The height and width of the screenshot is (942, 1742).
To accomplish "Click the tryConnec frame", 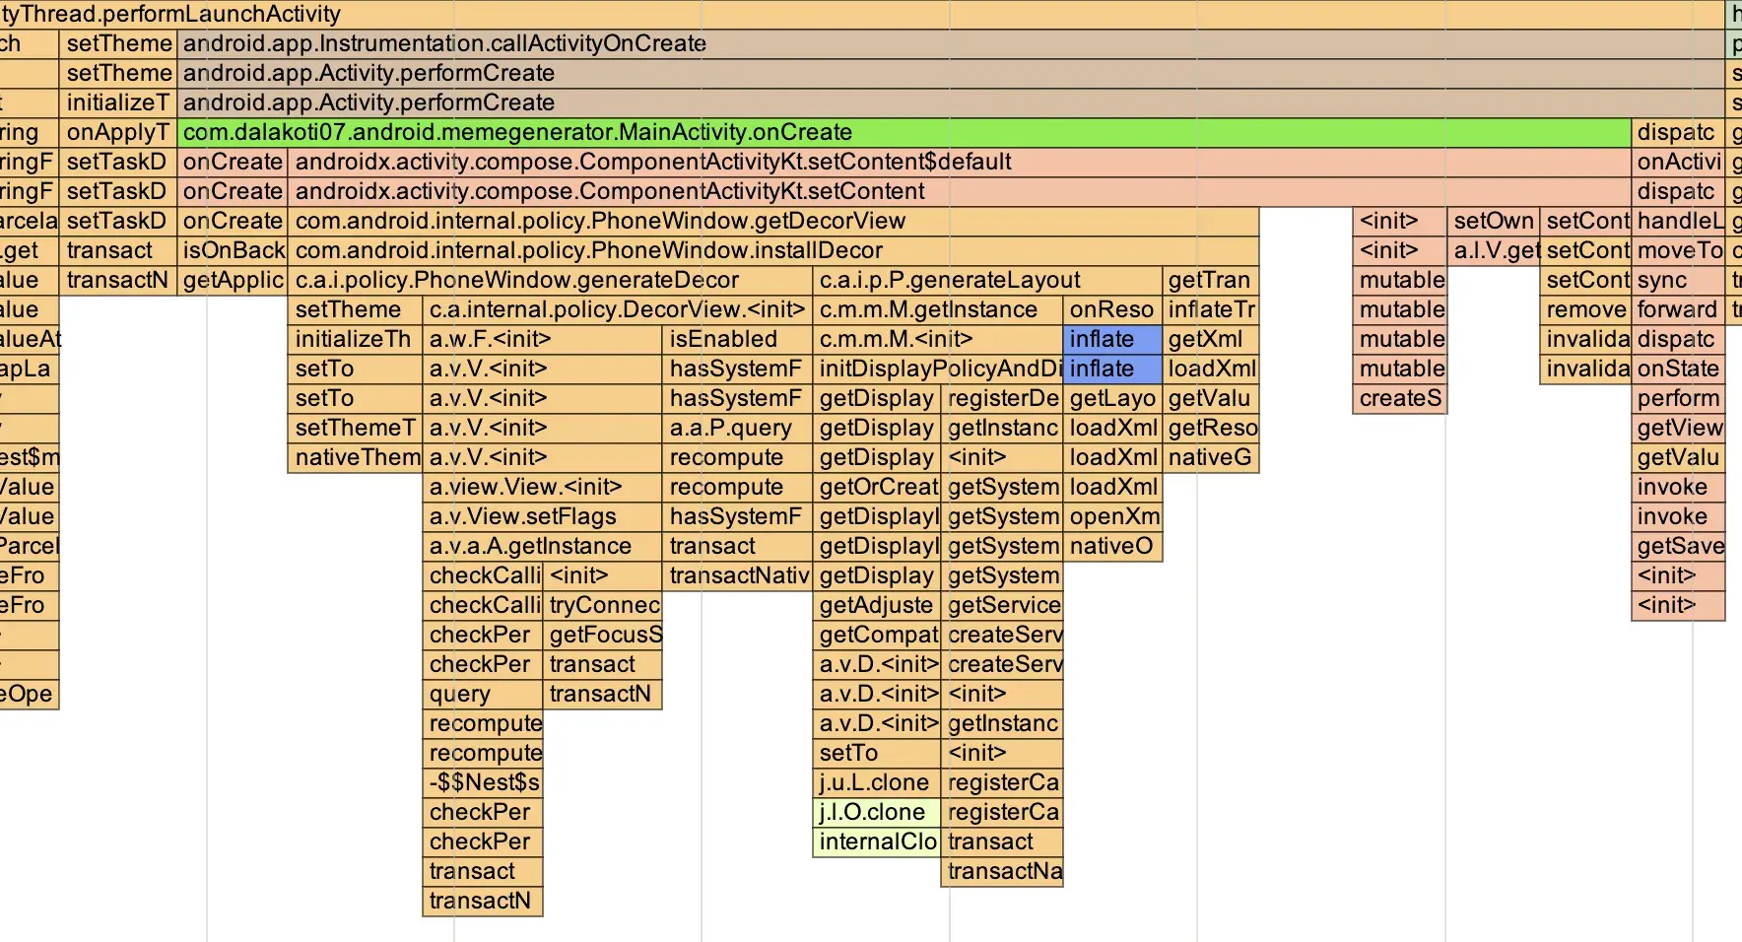I will pos(603,606).
